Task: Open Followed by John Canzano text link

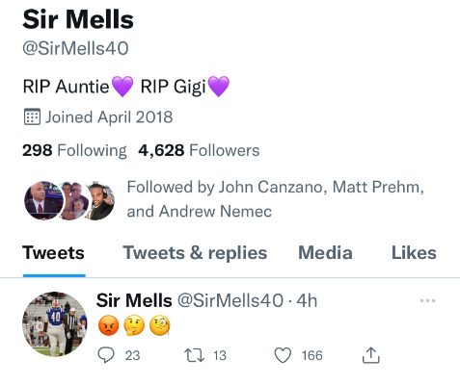Action: (x=275, y=199)
